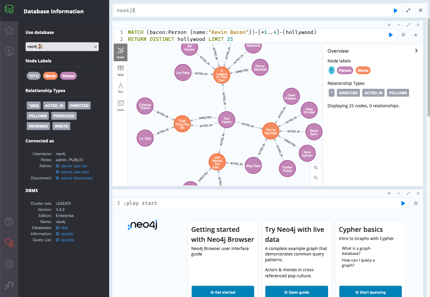
Task: Open the :server user list link
Action: pyautogui.click(x=71, y=166)
